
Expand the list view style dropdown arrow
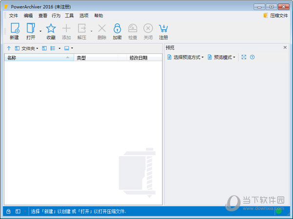tap(60, 48)
